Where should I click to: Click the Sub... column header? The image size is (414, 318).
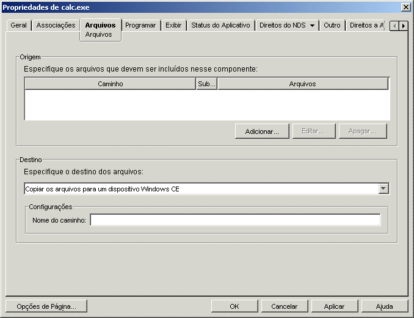[x=206, y=84]
